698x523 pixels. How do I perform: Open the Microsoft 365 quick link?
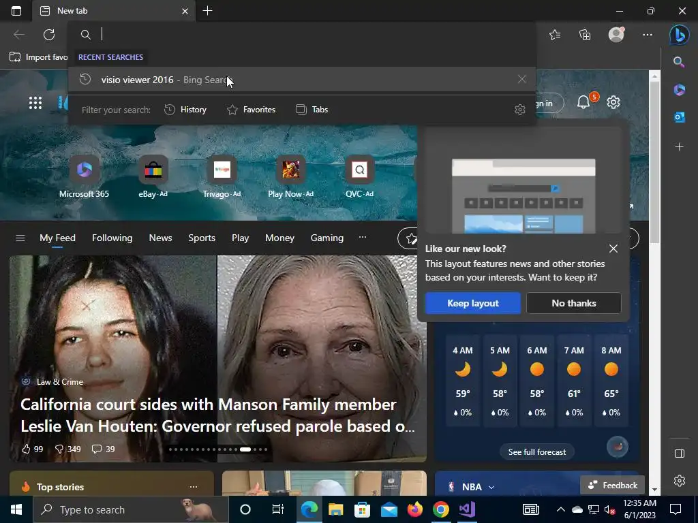84,177
